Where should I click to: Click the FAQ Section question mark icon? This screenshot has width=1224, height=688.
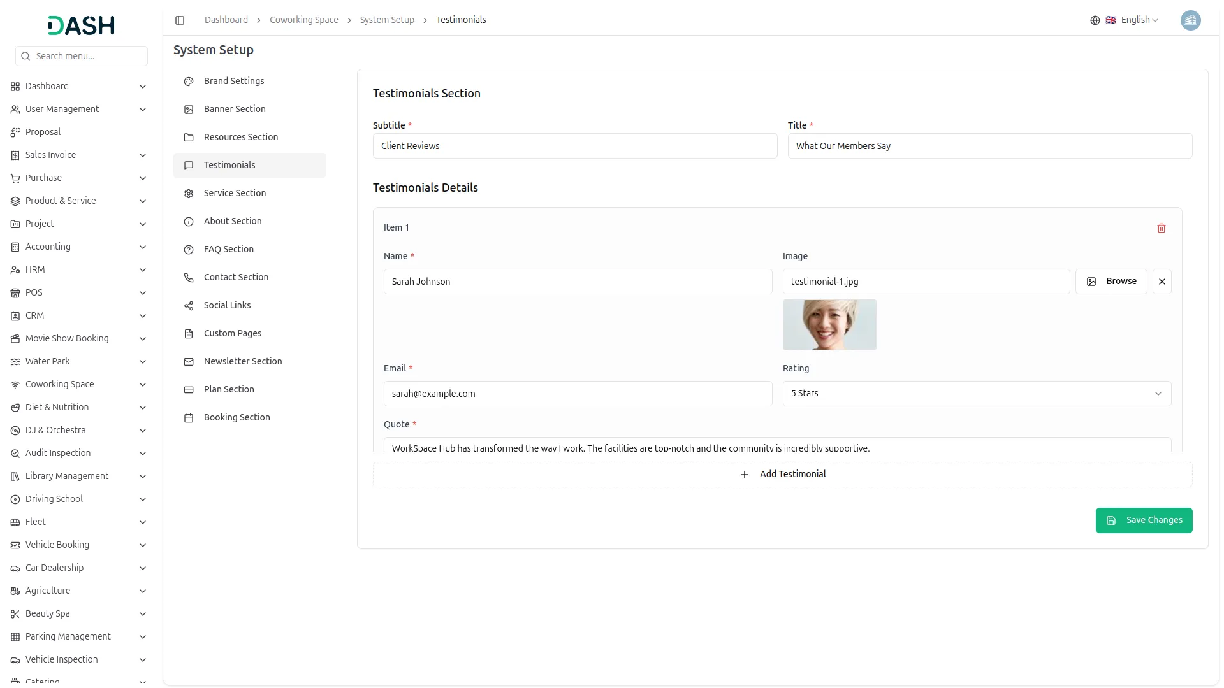(189, 250)
